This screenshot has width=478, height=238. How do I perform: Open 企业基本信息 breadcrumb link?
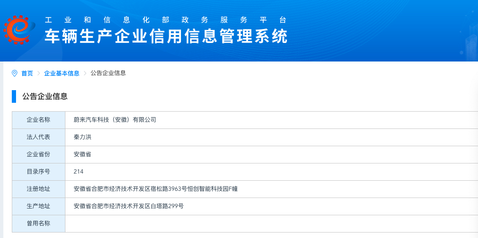(62, 73)
